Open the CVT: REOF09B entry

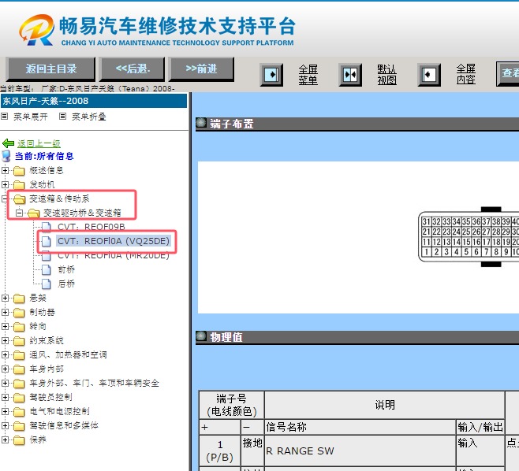91,227
